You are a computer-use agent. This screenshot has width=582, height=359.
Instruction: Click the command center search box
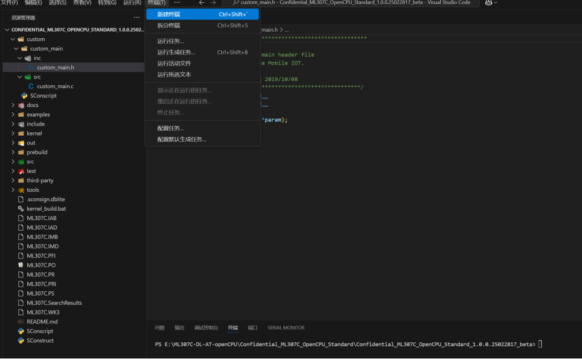[x=351, y=3]
